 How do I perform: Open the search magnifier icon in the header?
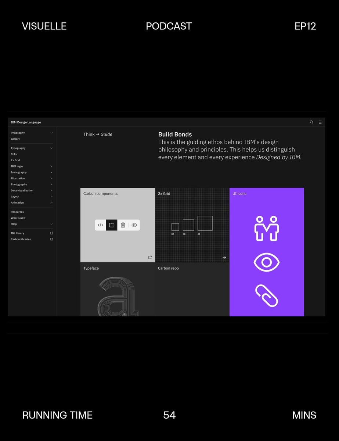pos(311,122)
